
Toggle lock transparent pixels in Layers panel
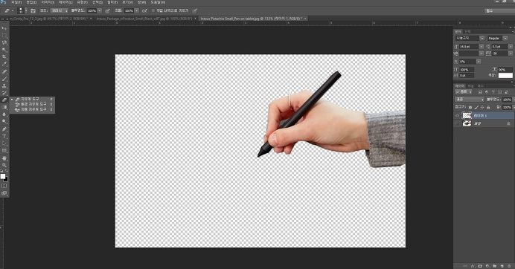click(470, 107)
